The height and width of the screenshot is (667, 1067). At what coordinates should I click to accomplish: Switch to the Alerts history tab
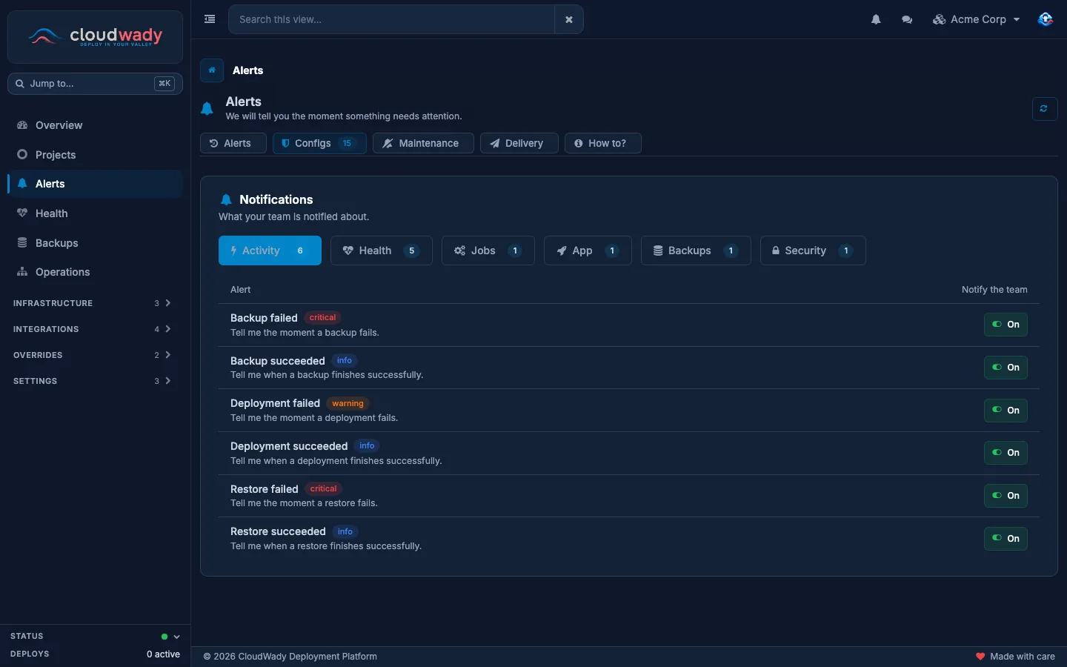point(233,143)
